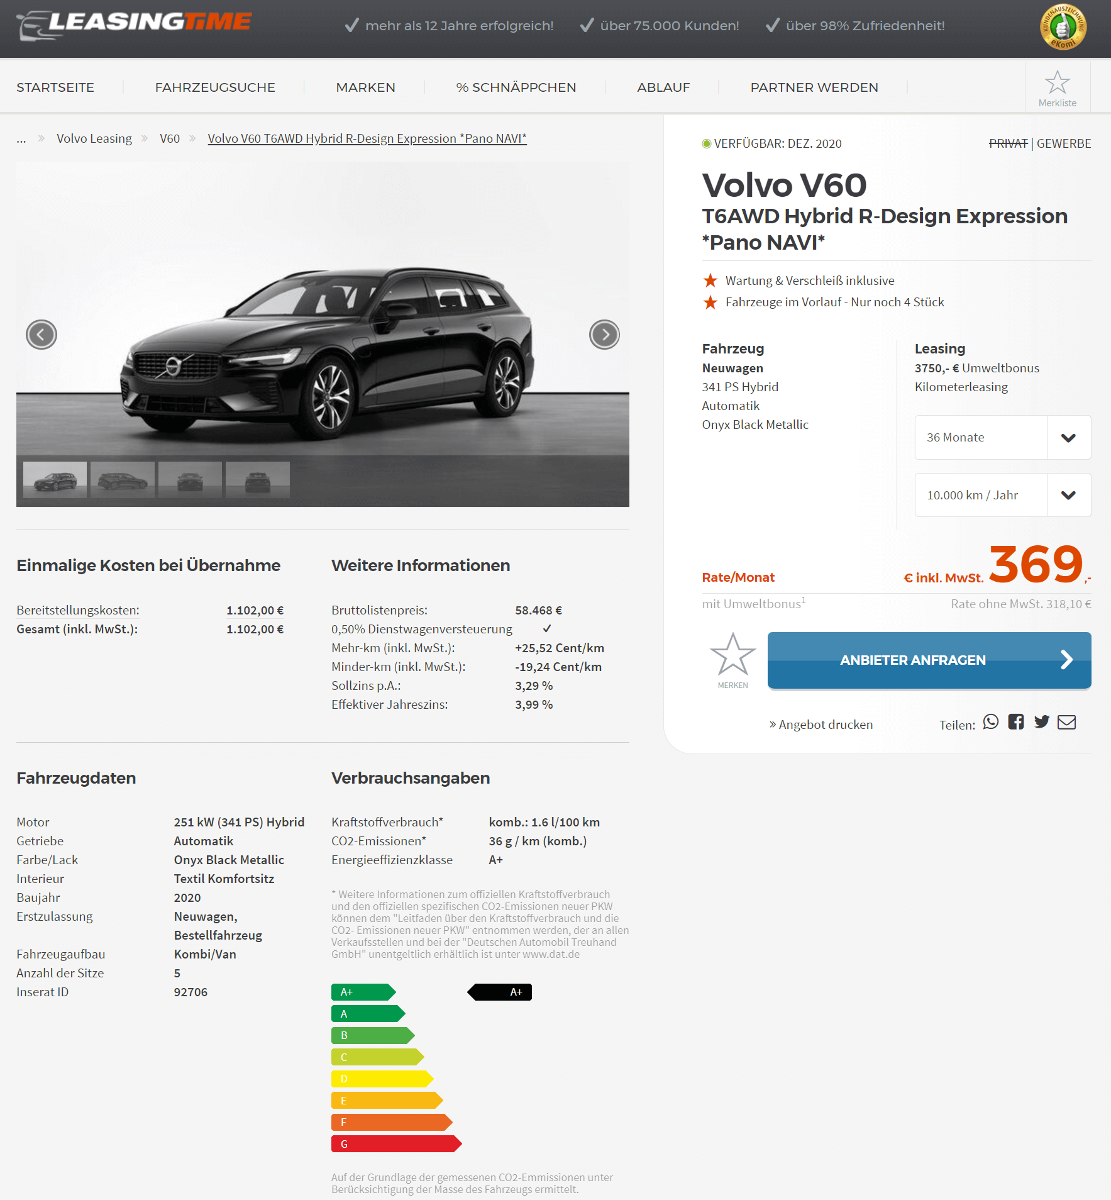Click Angebot drucken link
Screen dimensions: 1111x1200
(x=821, y=725)
